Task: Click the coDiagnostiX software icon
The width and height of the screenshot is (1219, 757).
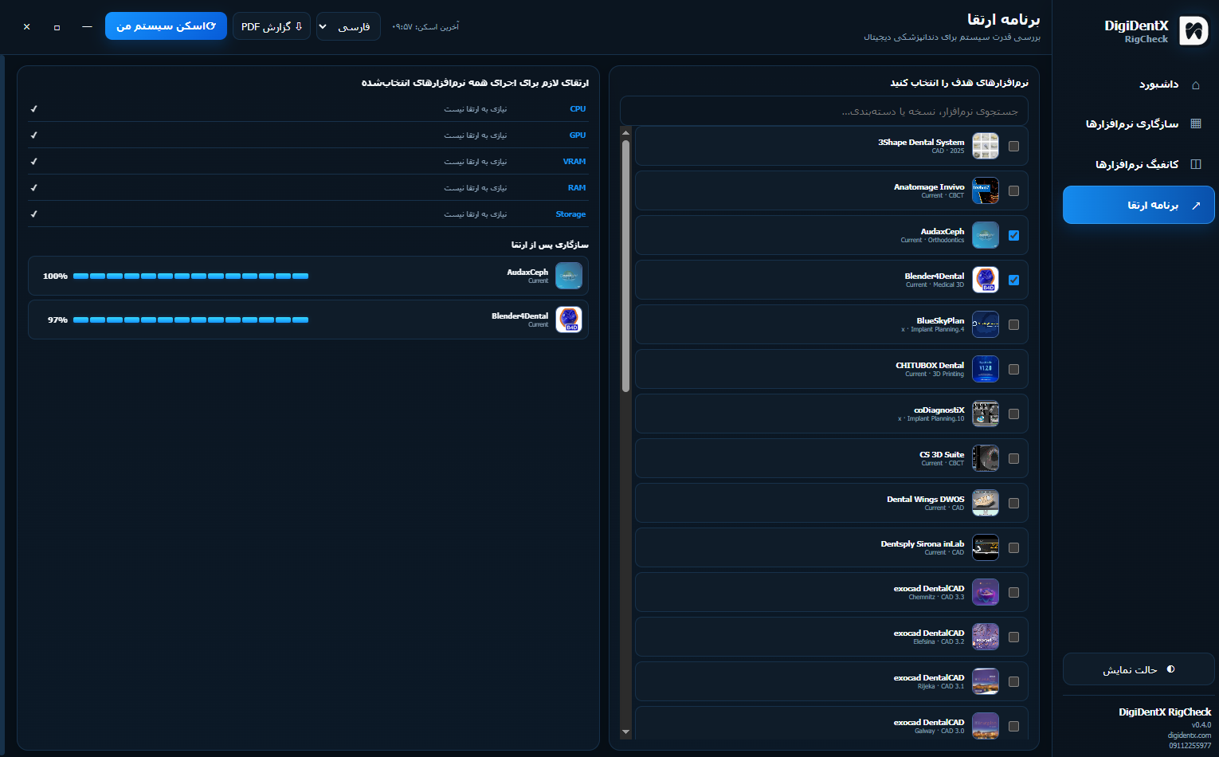Action: (x=986, y=414)
